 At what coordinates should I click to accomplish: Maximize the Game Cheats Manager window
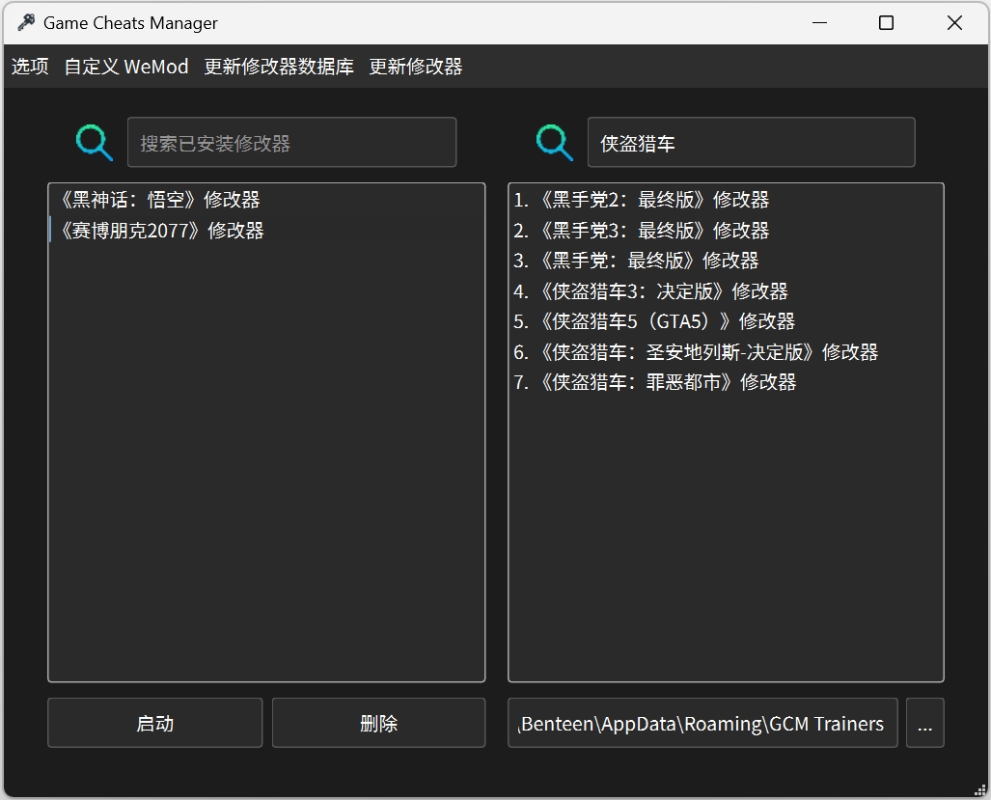886,23
